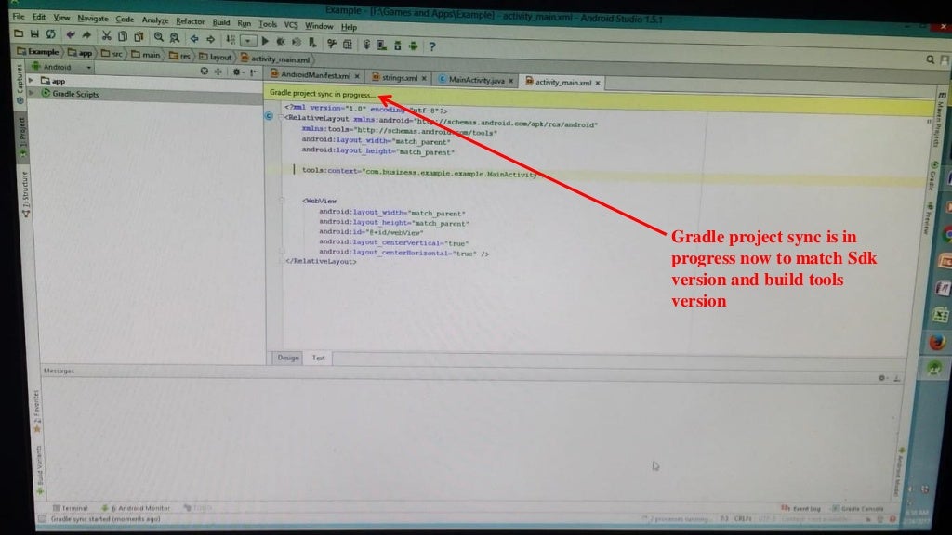
Task: Switch to MainActivity.java tab
Action: (x=475, y=80)
